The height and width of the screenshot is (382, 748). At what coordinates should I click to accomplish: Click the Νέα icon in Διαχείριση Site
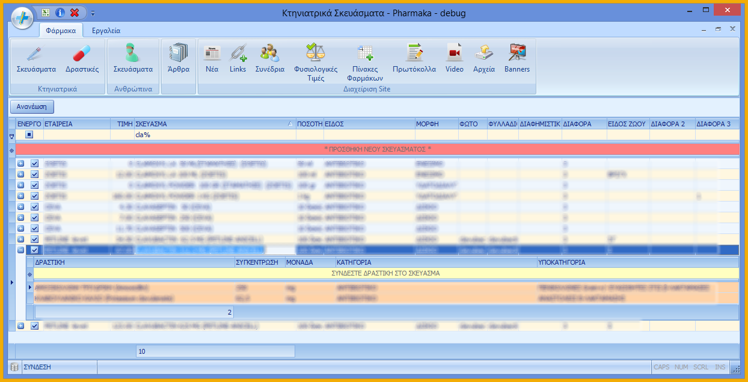pos(212,60)
